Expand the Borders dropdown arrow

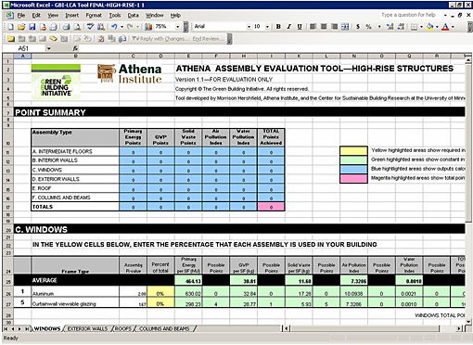421,27
